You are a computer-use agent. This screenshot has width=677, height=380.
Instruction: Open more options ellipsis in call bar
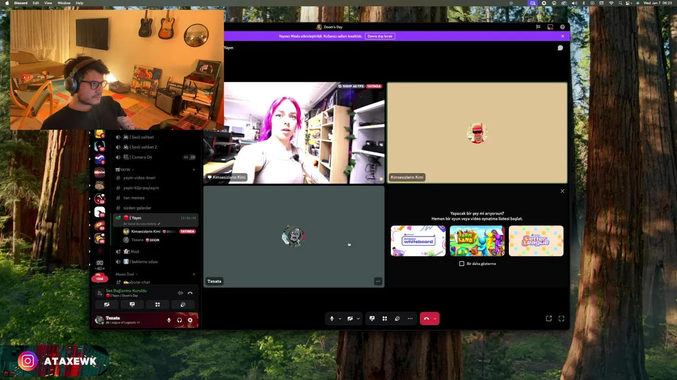[x=410, y=319]
